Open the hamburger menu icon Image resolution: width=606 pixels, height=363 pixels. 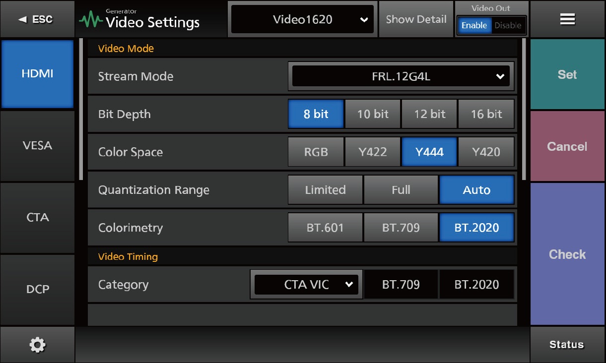567,19
